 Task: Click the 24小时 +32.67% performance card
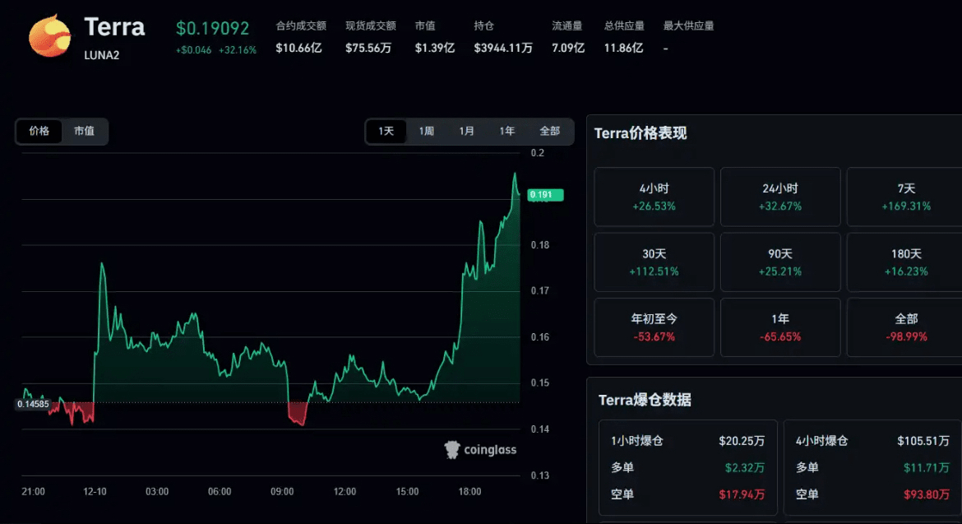780,197
